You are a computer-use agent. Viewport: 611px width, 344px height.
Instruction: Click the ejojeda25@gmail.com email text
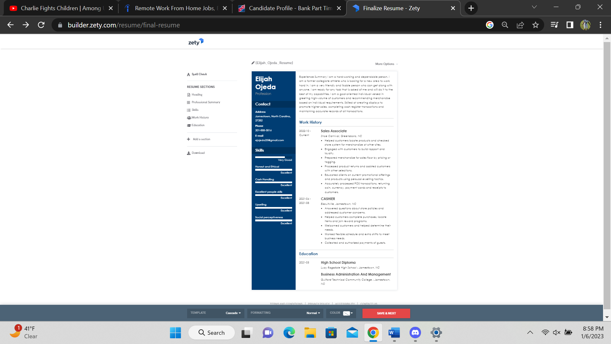coord(270,140)
